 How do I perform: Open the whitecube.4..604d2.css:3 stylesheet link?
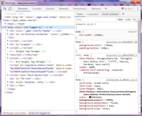coord(122,80)
